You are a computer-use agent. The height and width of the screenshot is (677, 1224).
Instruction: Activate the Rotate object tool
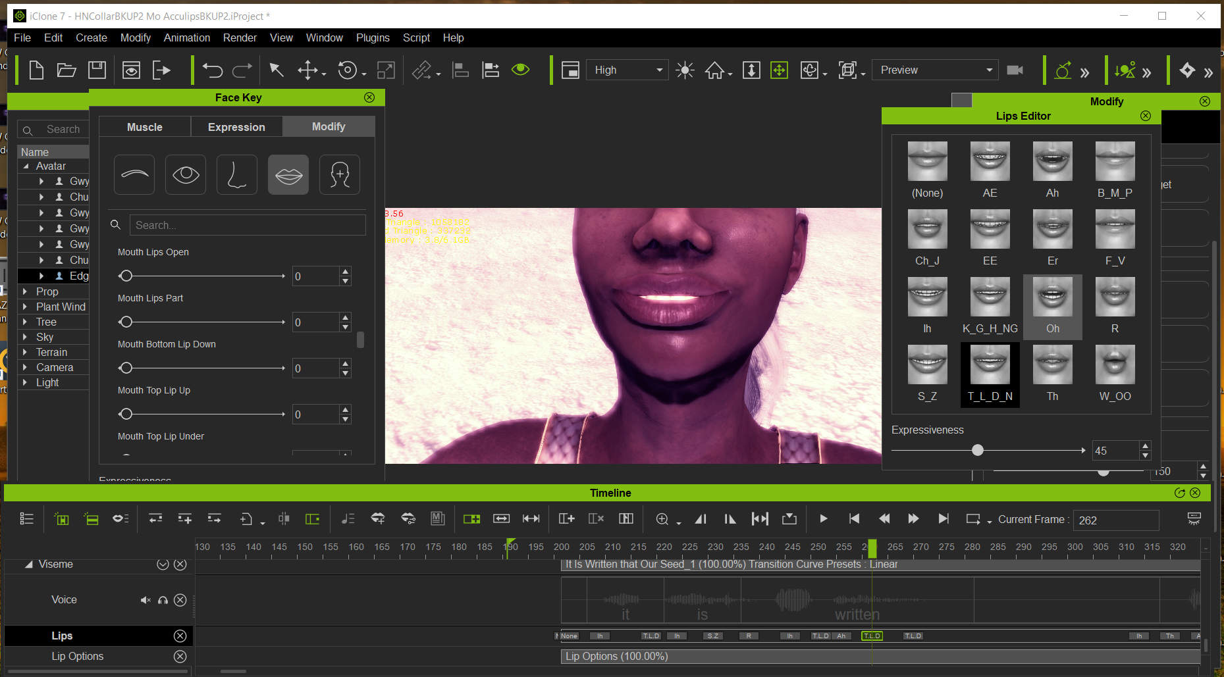tap(347, 70)
